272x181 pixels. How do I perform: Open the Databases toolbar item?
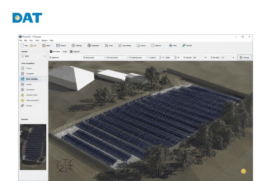[x=93, y=45]
